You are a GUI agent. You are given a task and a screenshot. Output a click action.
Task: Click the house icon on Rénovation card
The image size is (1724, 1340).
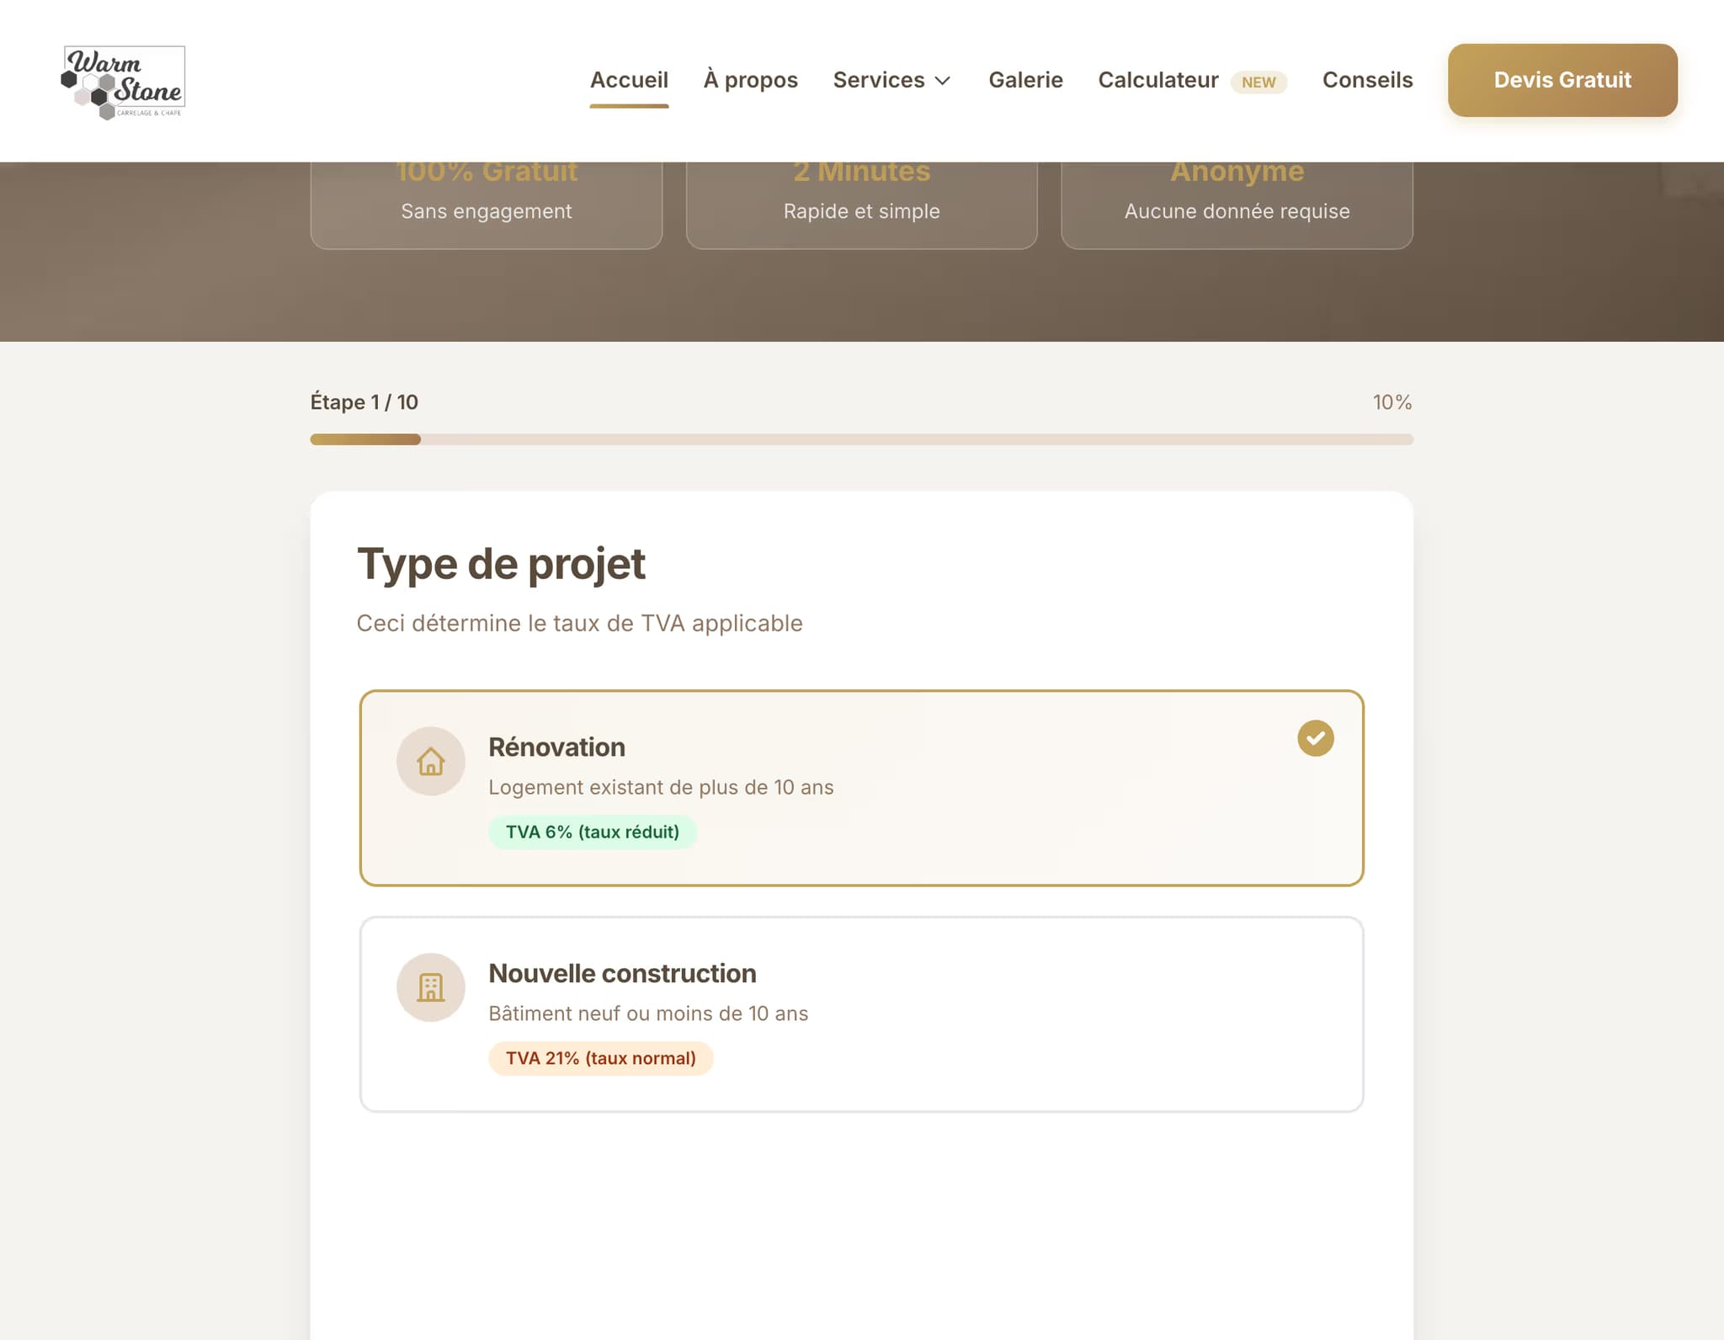pyautogui.click(x=430, y=761)
